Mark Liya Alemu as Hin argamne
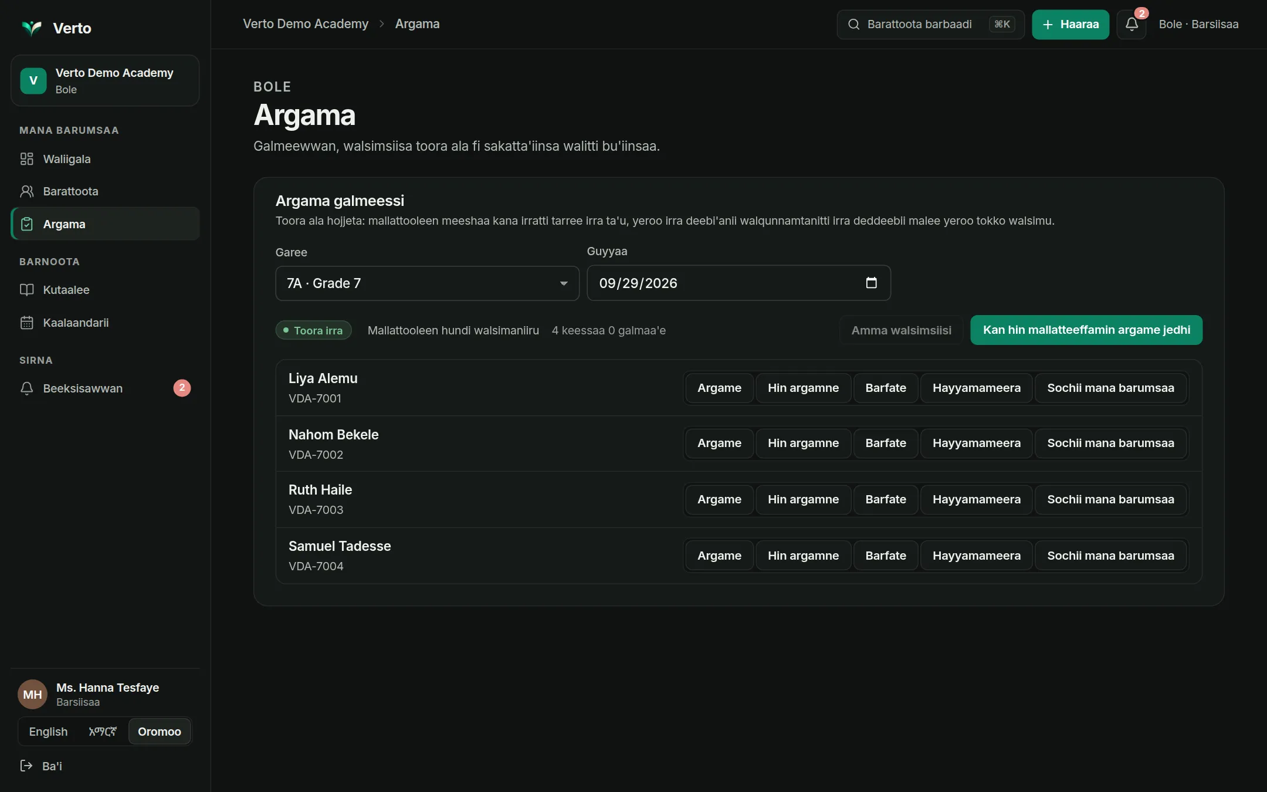Viewport: 1267px width, 792px height. 803,388
